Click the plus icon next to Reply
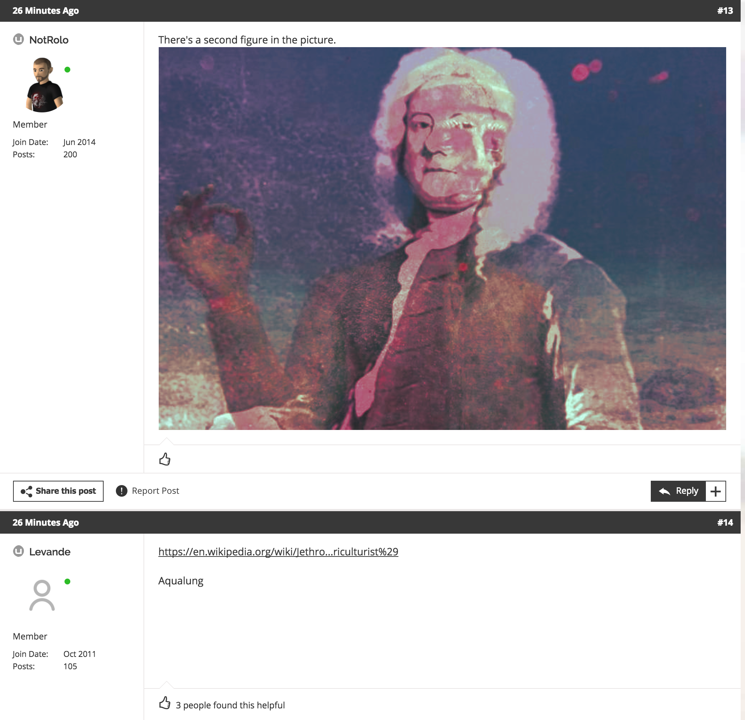The height and width of the screenshot is (720, 745). pyautogui.click(x=715, y=491)
